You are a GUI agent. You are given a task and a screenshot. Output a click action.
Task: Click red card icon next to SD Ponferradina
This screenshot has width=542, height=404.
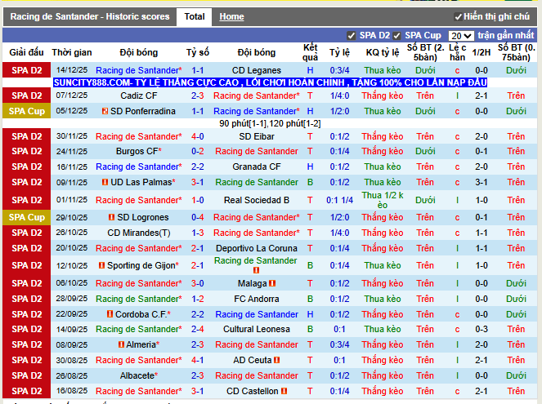tap(105, 111)
